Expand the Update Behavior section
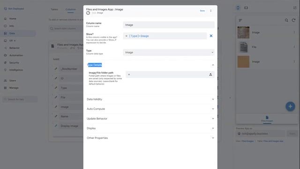Viewport: 300px width, 169px height. 150,119
